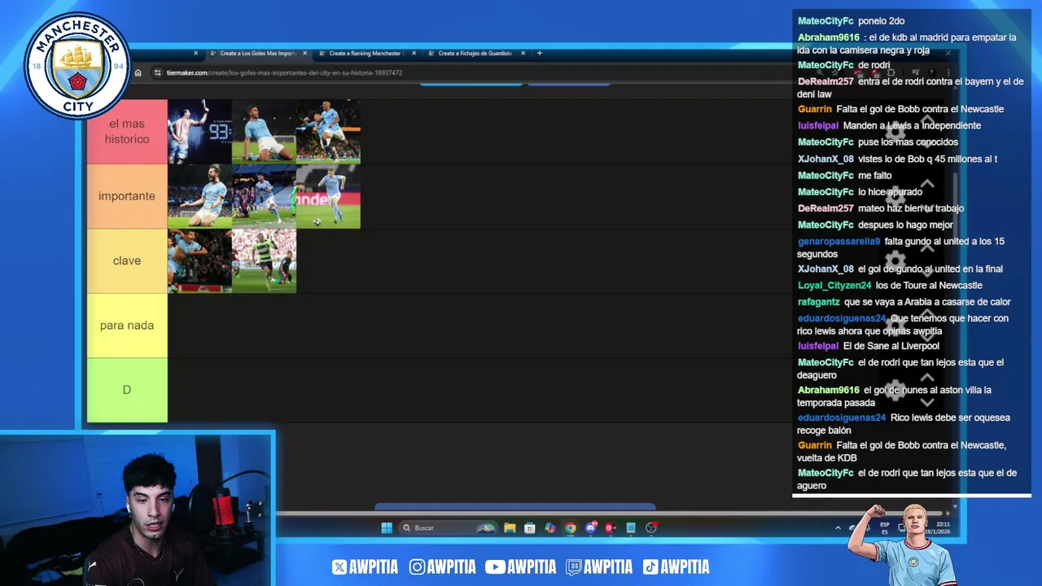Select second image in 'el mas historico' row

tap(265, 132)
